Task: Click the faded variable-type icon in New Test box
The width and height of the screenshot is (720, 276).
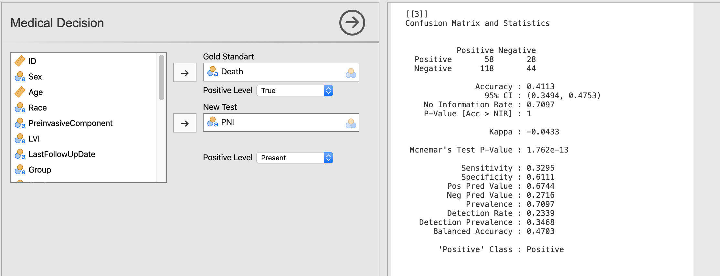Action: (351, 123)
